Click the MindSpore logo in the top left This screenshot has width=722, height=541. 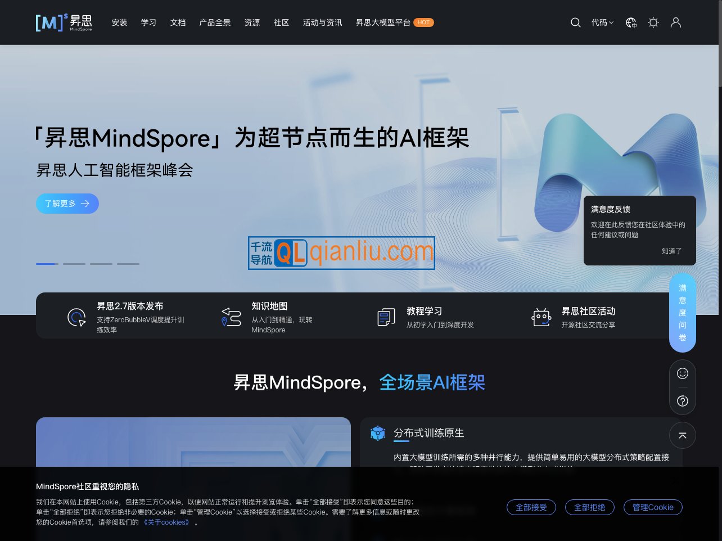tap(63, 22)
